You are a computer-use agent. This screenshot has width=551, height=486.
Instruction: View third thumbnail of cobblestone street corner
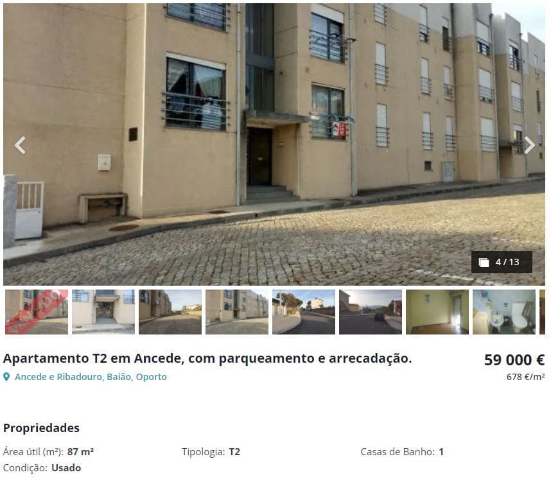(x=170, y=312)
